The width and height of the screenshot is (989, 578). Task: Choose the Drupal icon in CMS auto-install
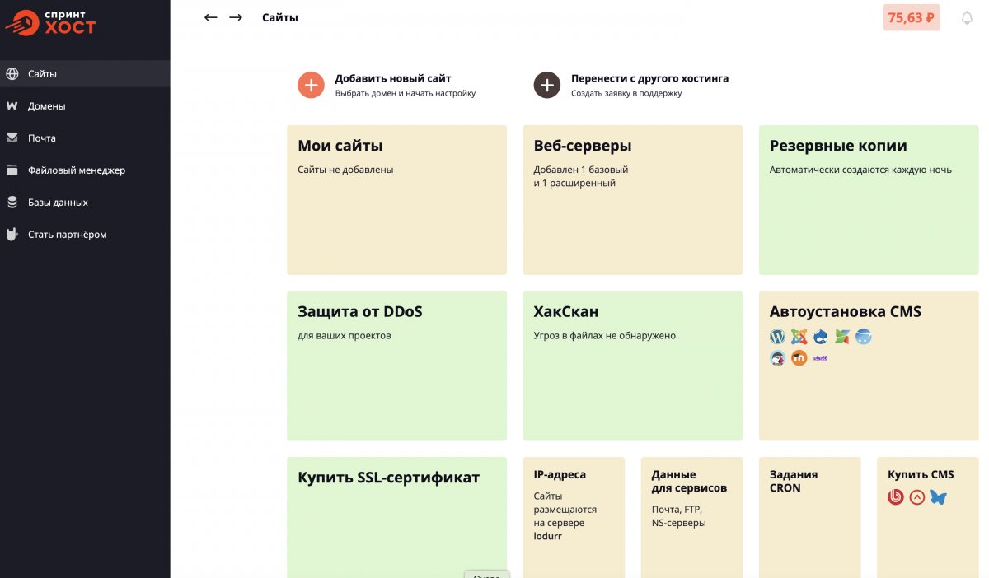820,337
